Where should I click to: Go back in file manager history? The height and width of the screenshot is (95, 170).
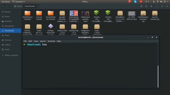tap(3, 6)
